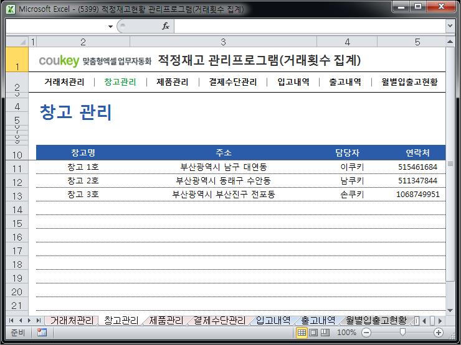Viewport: 461px width, 345px height.
Task: Select row header 14
Action: tap(17, 209)
